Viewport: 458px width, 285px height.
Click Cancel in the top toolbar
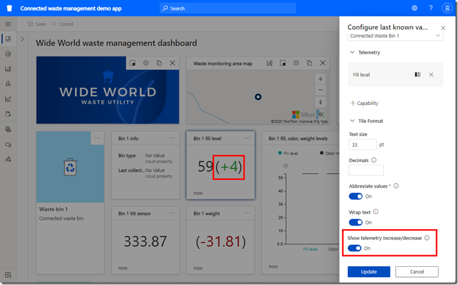click(62, 24)
